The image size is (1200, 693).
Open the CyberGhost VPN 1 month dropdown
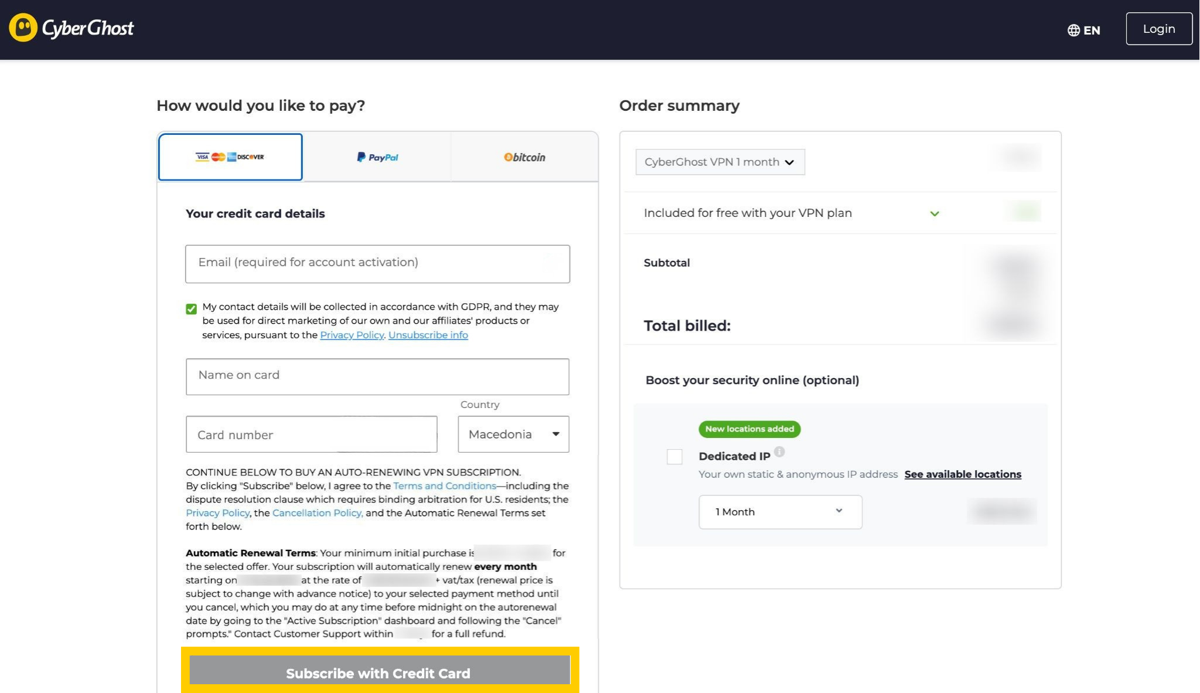720,162
